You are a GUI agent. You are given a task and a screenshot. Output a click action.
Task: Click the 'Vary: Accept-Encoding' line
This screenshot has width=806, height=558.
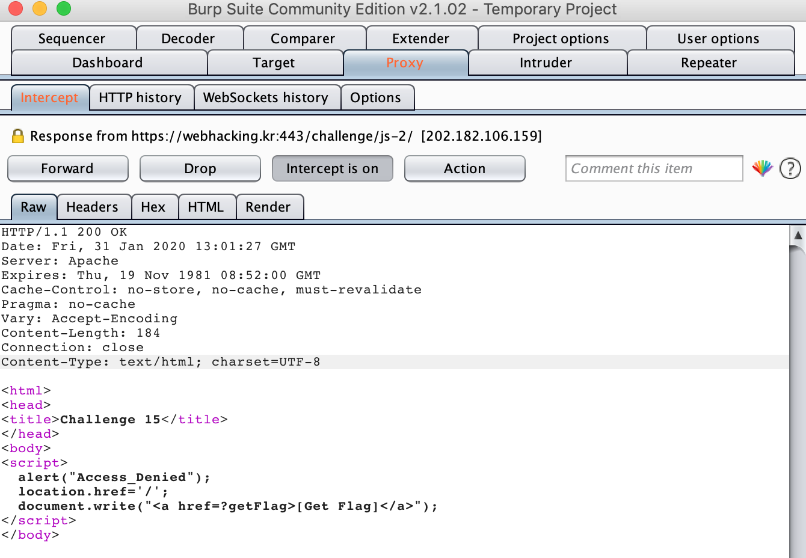click(90, 318)
